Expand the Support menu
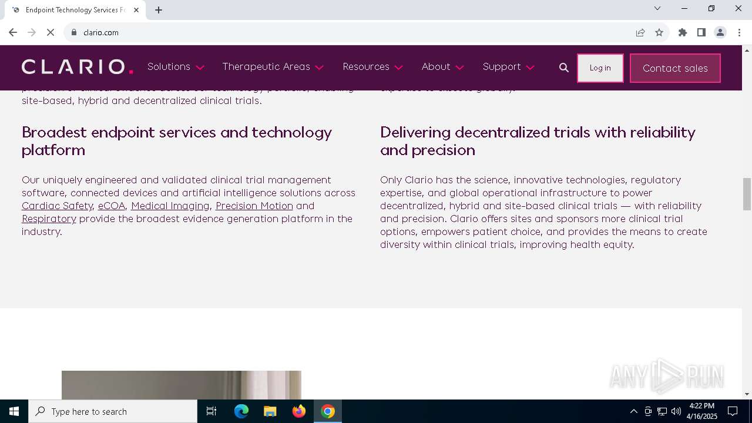The height and width of the screenshot is (423, 752). tap(509, 67)
